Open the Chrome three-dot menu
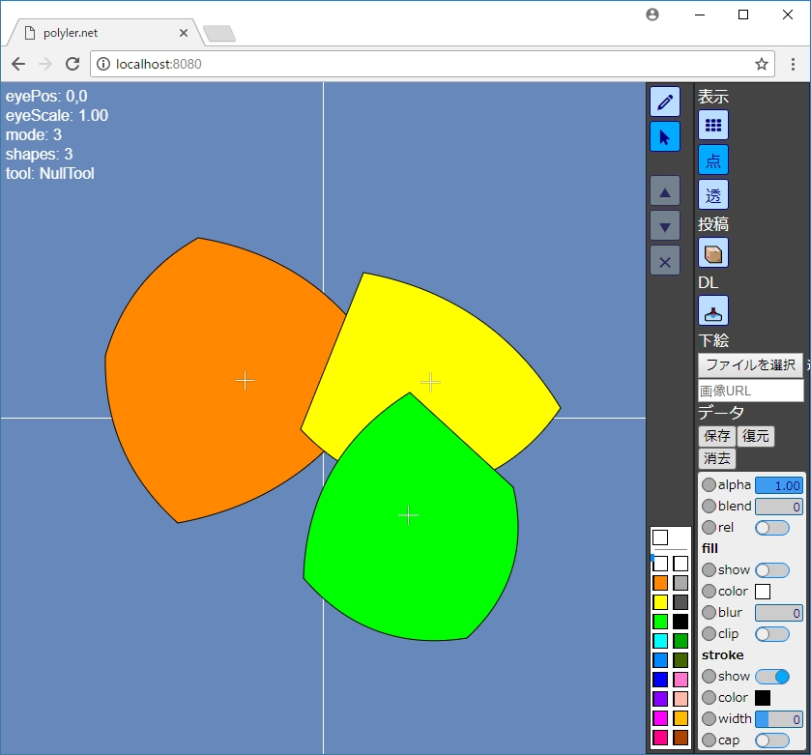 click(793, 64)
